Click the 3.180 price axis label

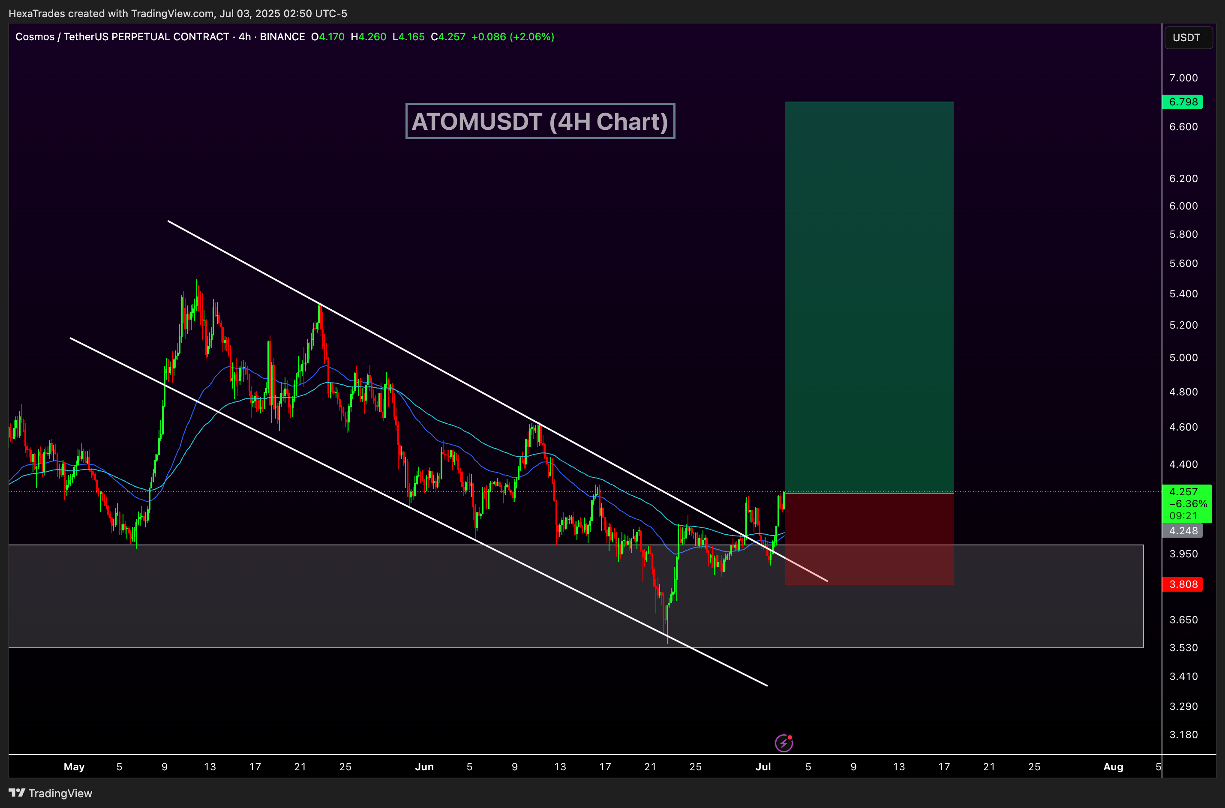click(x=1183, y=734)
